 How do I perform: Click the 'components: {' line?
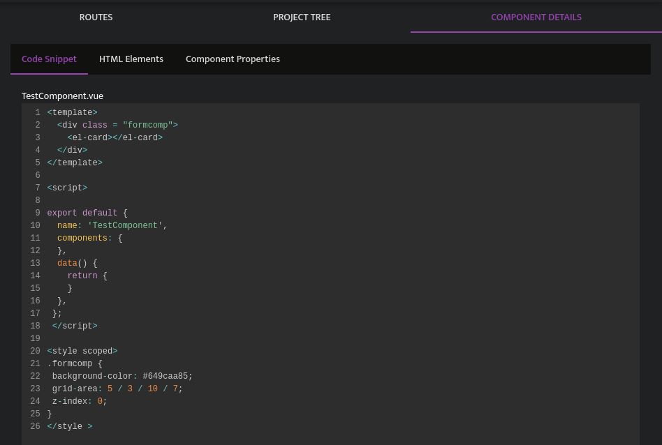tap(90, 239)
